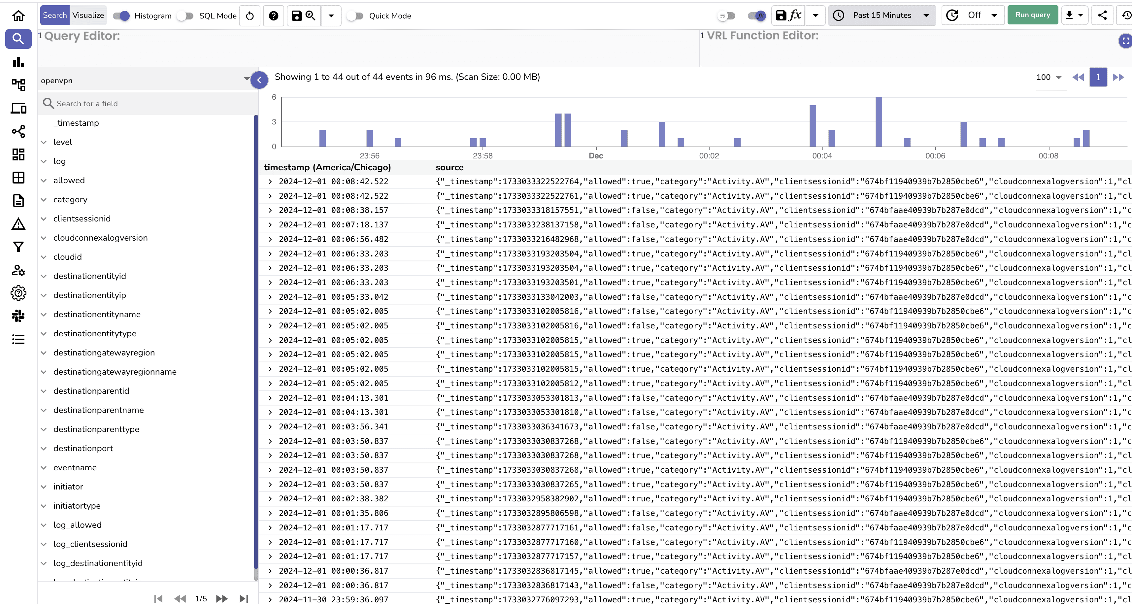Open the Slack icon in the sidebar
The width and height of the screenshot is (1132, 604).
18,316
